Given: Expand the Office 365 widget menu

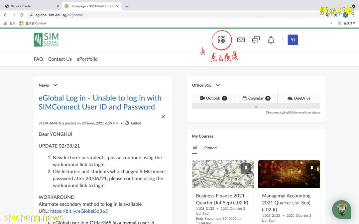Looking at the screenshot, I should (218, 85).
